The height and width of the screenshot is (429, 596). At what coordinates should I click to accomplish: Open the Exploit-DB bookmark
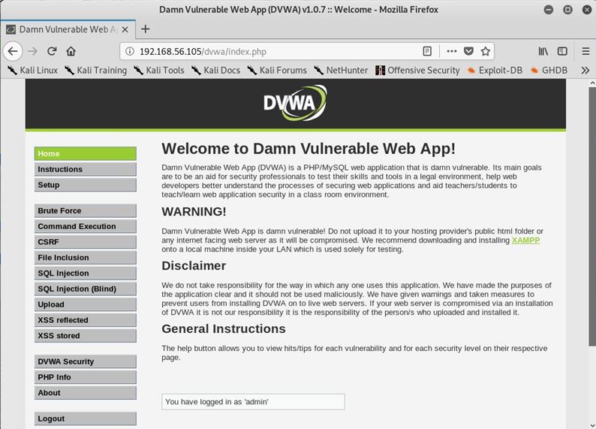click(495, 71)
